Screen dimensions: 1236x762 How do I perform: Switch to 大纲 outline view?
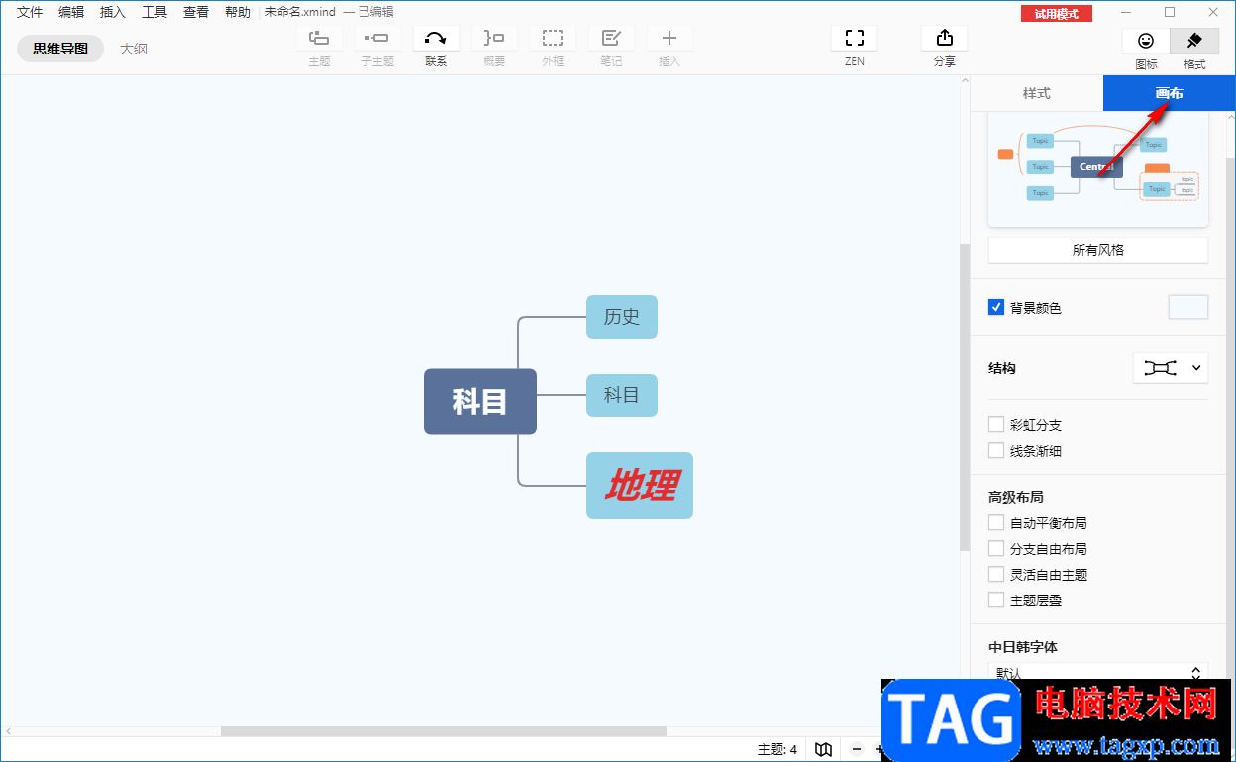[x=134, y=48]
